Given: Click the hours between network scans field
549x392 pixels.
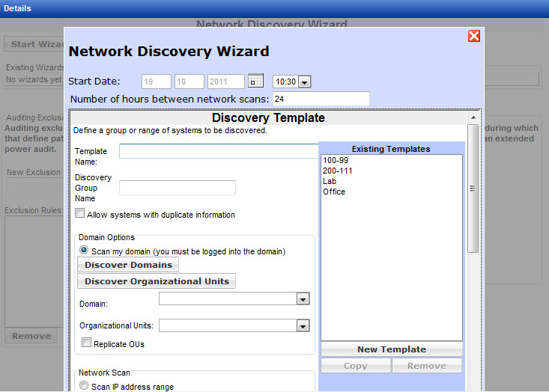Looking at the screenshot, I should [321, 99].
